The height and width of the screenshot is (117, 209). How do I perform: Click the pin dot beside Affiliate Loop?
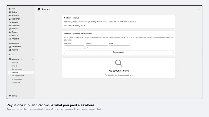(32, 59)
